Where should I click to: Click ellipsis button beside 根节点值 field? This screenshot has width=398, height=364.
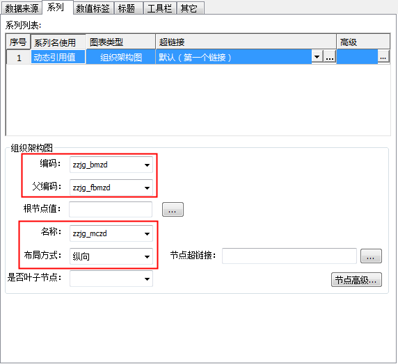pyautogui.click(x=173, y=209)
